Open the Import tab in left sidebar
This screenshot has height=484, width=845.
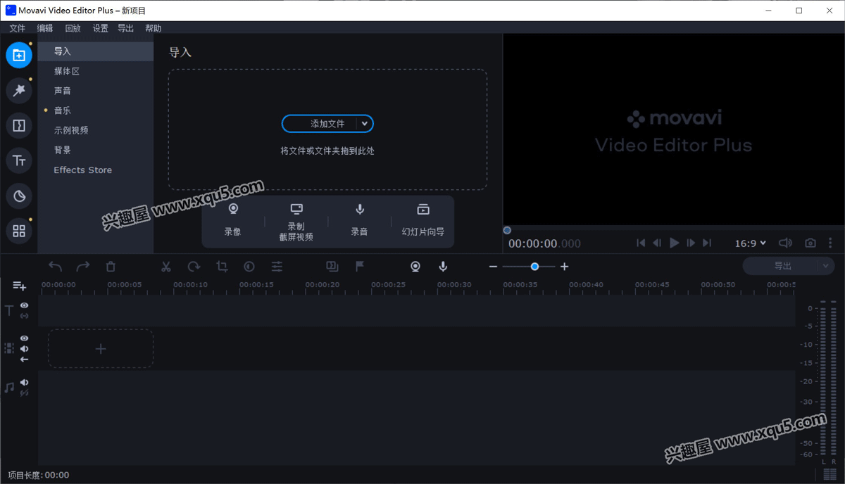[x=19, y=55]
